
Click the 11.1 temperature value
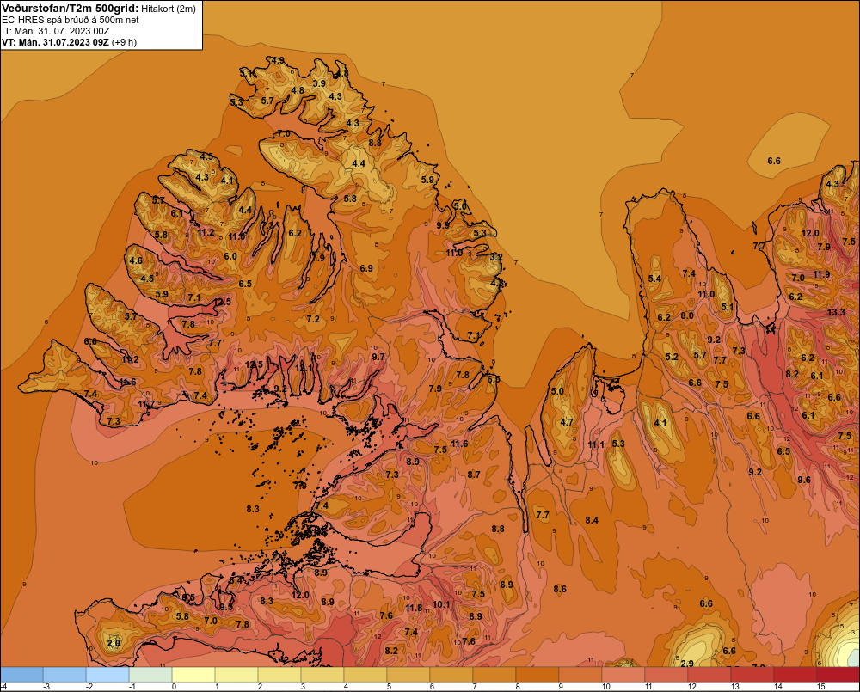point(596,444)
